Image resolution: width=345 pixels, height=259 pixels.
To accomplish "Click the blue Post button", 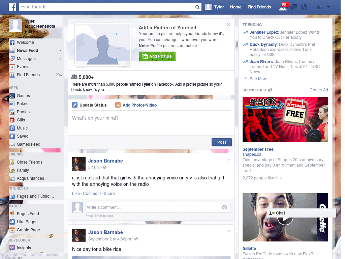I will [222, 142].
